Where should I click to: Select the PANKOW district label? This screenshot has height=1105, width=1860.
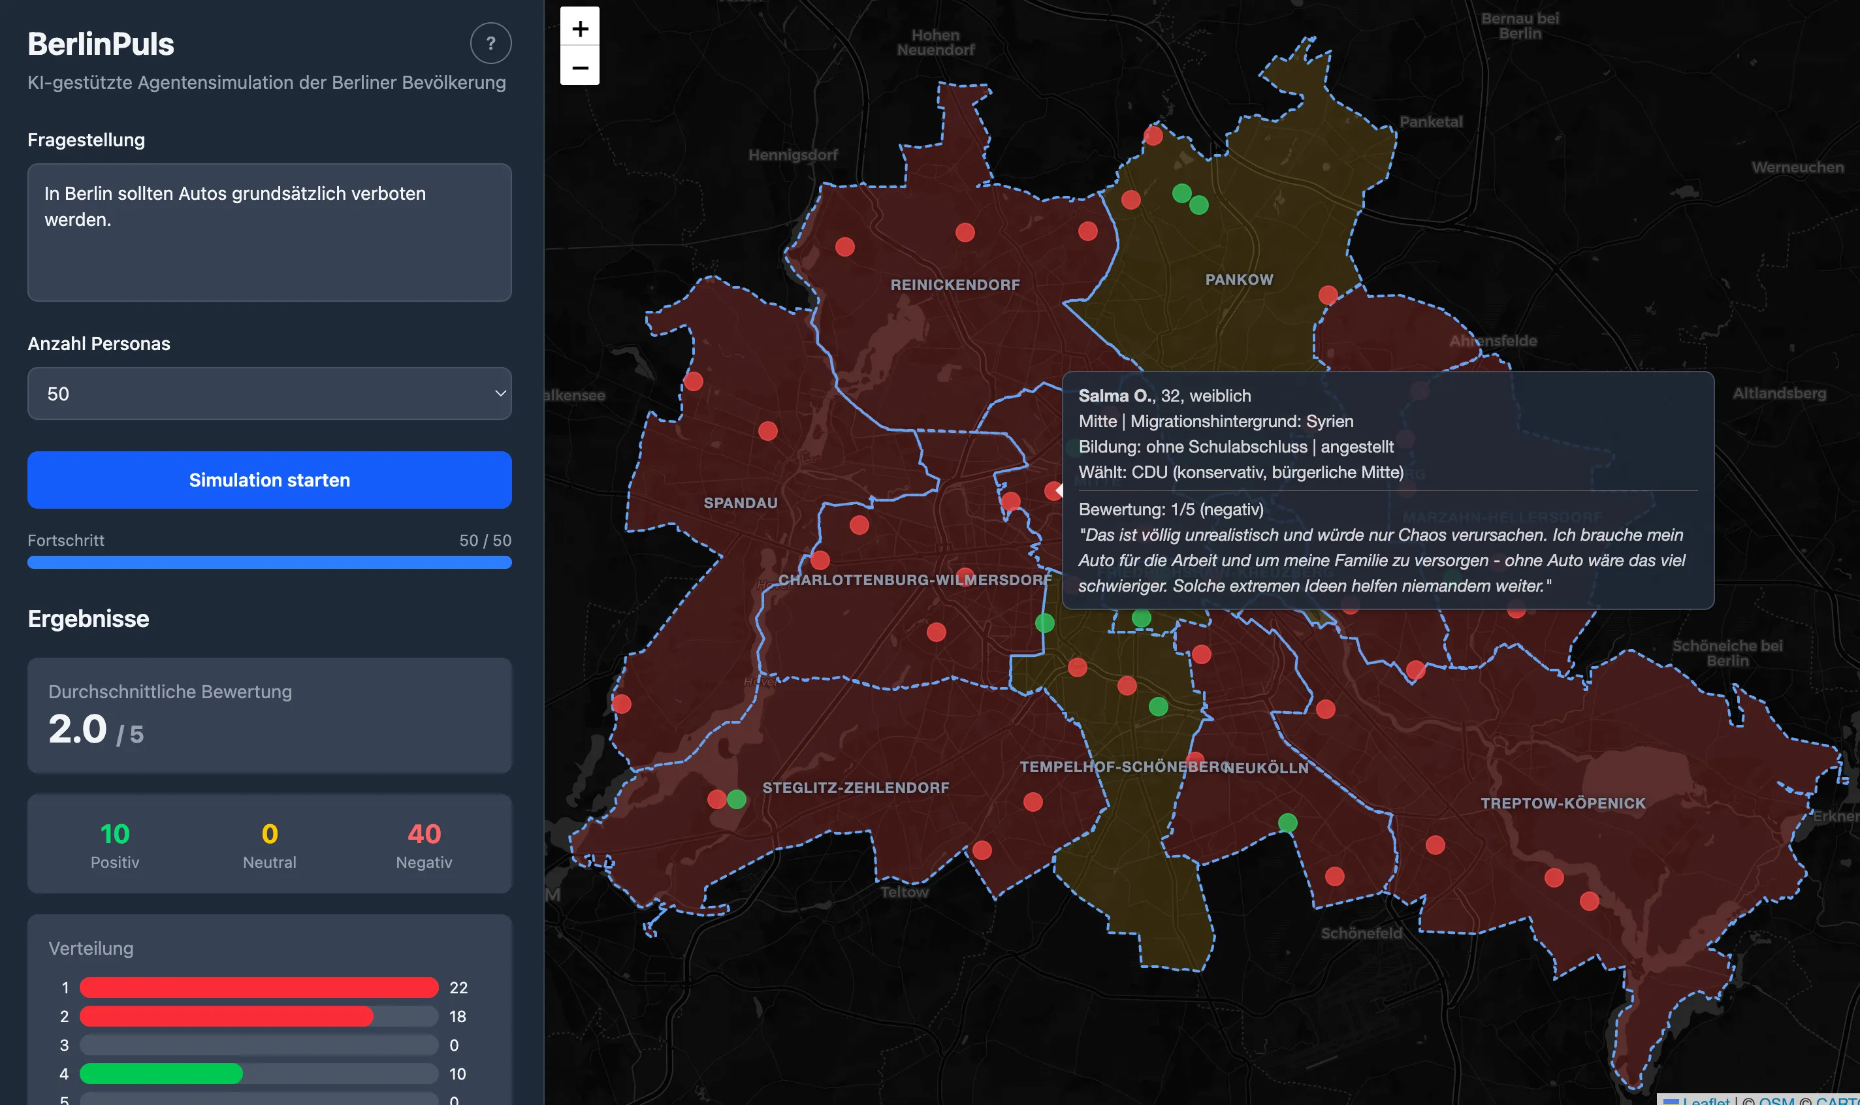pyautogui.click(x=1239, y=280)
